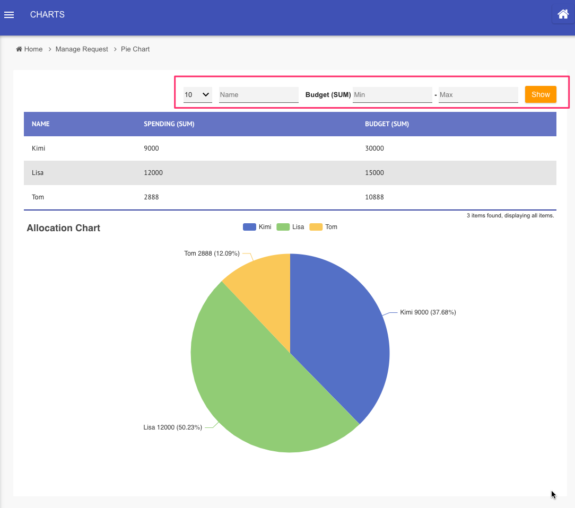Screen dimensions: 575x508
Task: Click the Budget Min input field
Action: [x=392, y=95]
